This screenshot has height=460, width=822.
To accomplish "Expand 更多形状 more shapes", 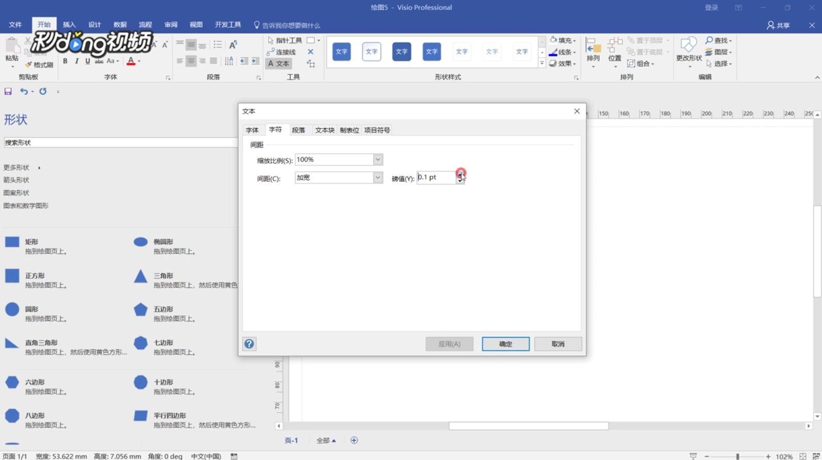I will (x=22, y=167).
